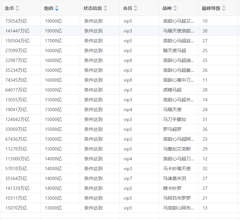Click the 穆卡妙罗 cell

tap(172, 188)
